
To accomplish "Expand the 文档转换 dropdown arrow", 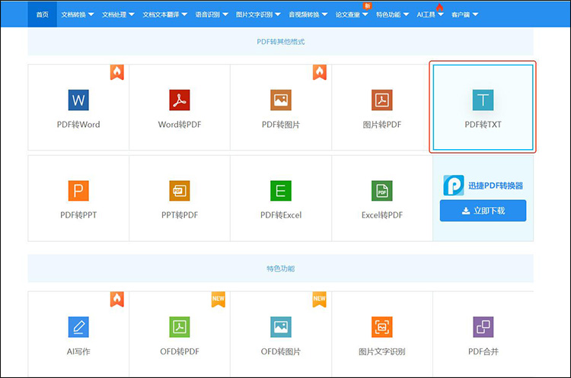I will click(x=91, y=14).
